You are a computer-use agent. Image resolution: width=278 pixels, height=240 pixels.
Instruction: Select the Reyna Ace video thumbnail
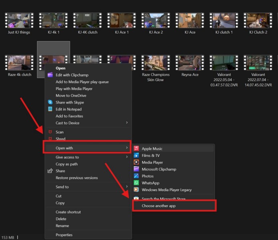click(190, 63)
